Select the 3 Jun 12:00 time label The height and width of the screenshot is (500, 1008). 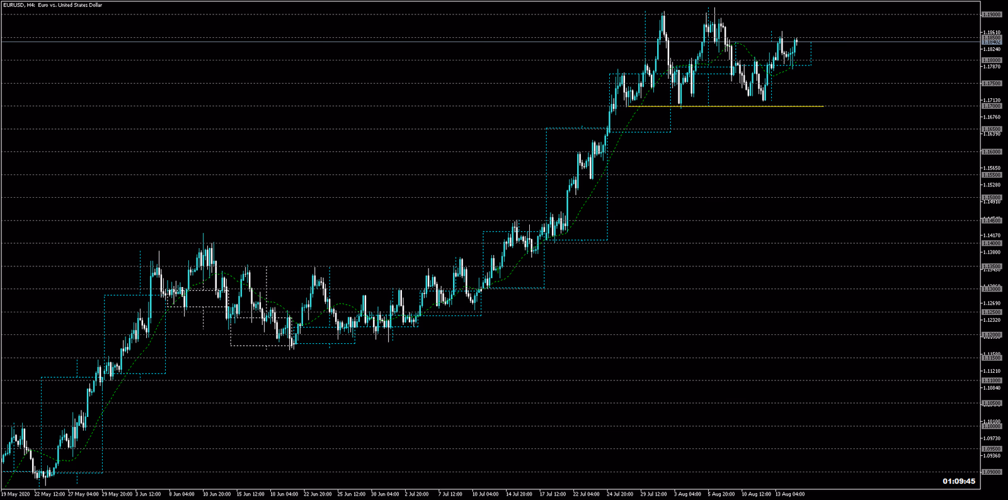point(148,494)
